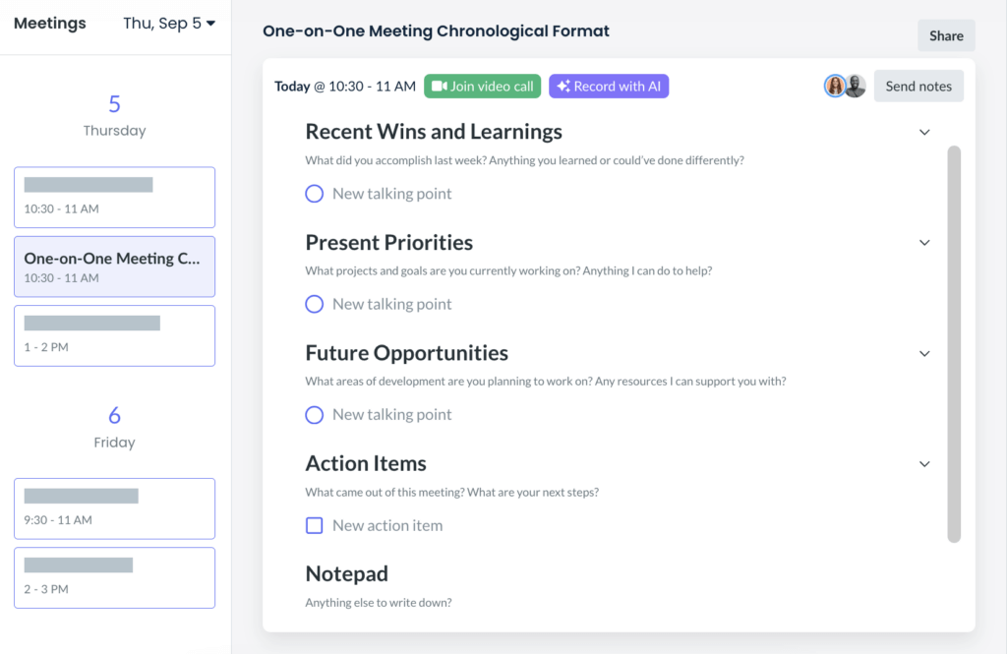The width and height of the screenshot is (1007, 654).
Task: Click the camera icon on Join video call
Action: pos(440,87)
